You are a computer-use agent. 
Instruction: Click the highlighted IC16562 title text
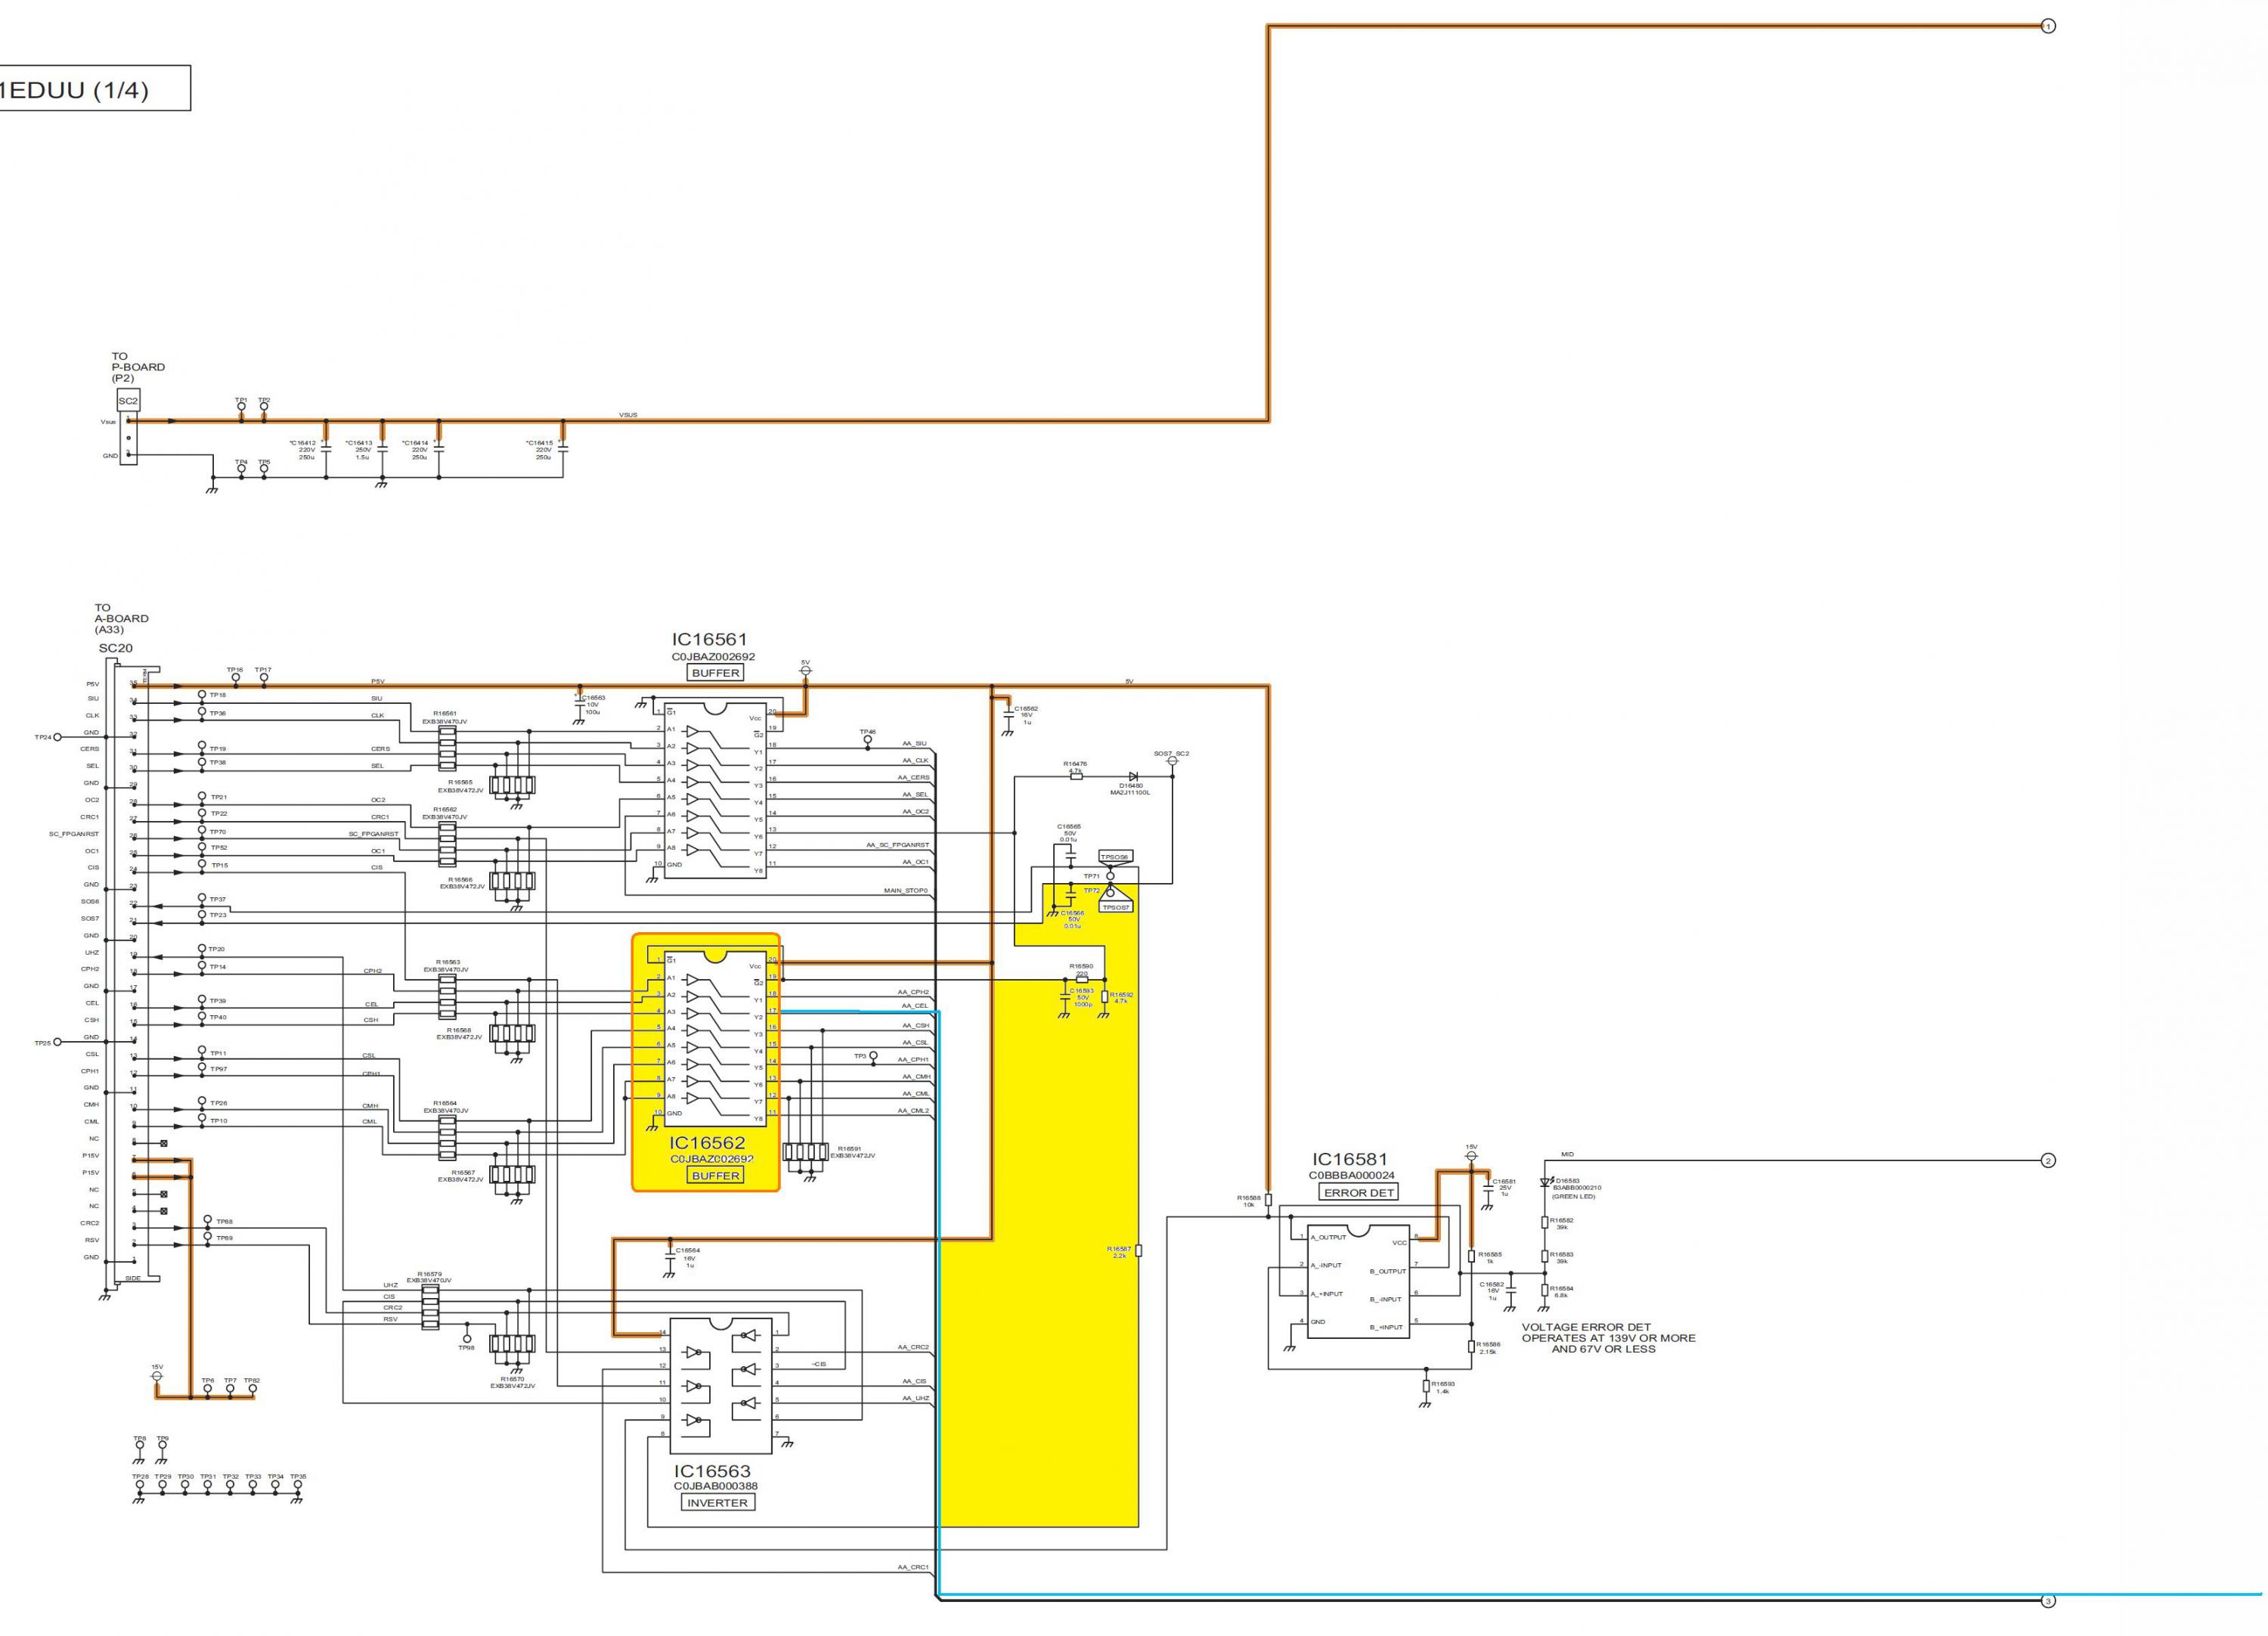pyautogui.click(x=707, y=1143)
